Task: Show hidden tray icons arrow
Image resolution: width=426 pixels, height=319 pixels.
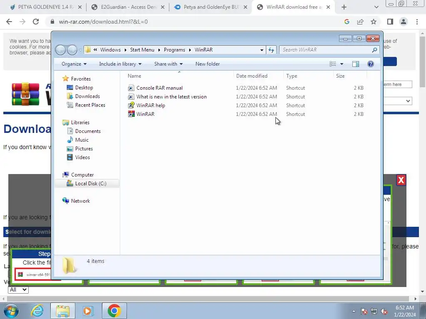Action: [354, 312]
